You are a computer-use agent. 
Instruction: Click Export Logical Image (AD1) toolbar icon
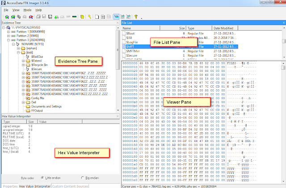(50, 17)
